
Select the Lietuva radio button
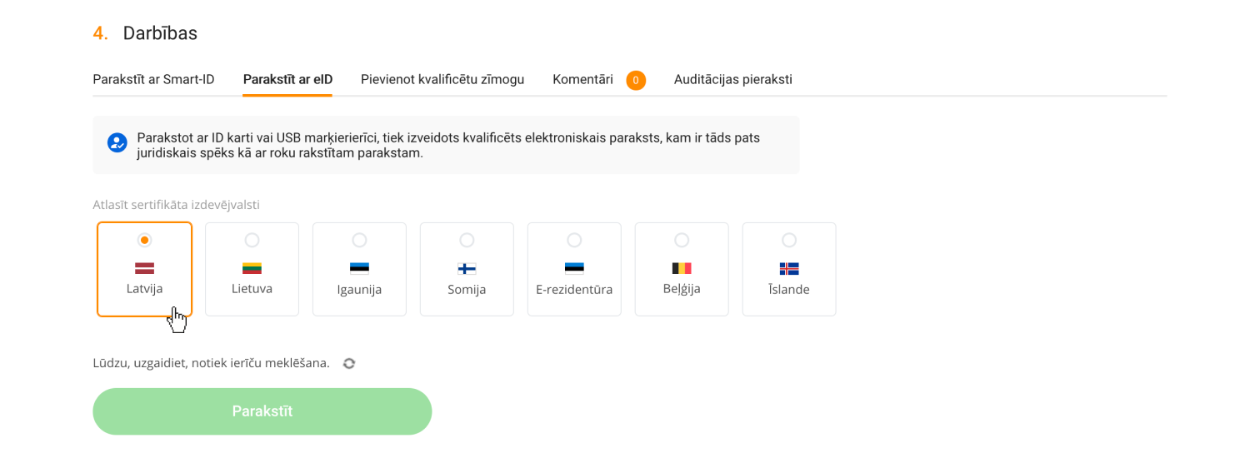point(252,240)
